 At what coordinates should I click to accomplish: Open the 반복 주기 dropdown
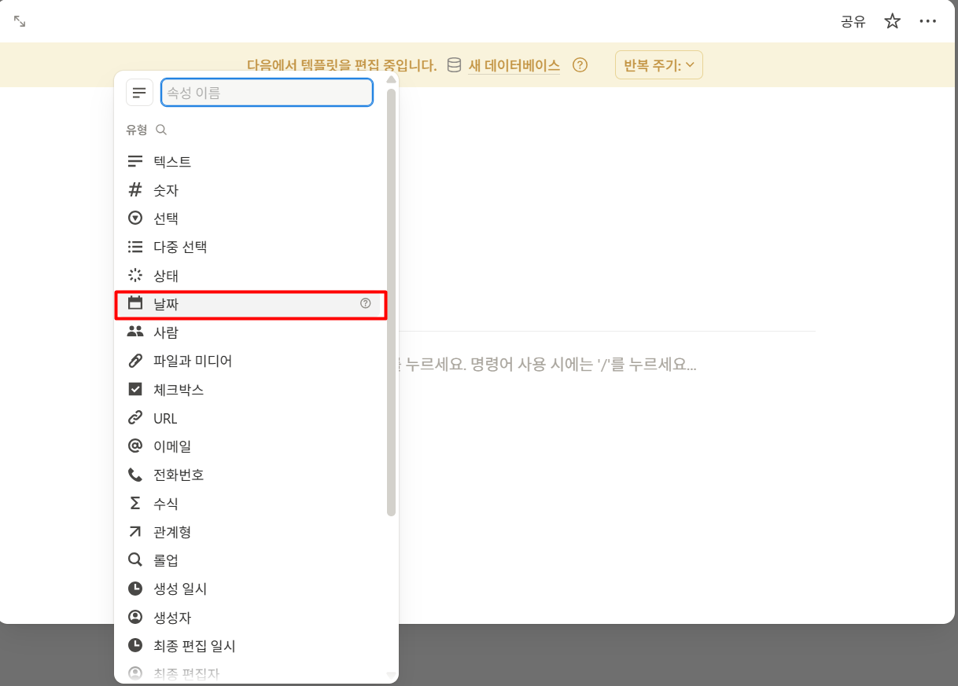point(658,65)
